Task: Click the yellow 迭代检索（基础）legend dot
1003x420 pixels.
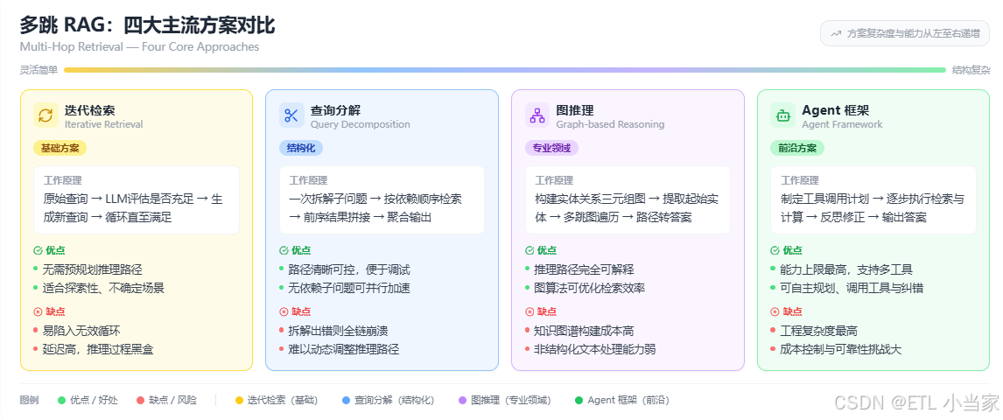Action: [x=239, y=401]
